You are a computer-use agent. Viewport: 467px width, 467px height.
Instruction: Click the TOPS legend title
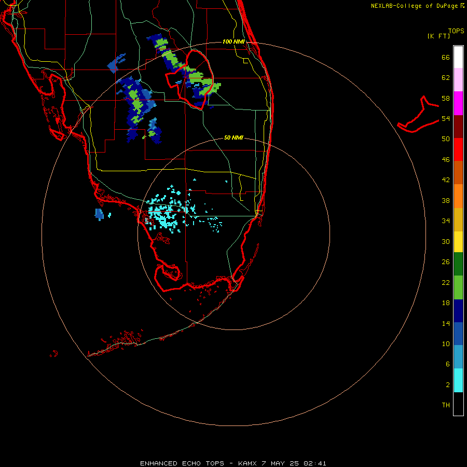click(456, 31)
